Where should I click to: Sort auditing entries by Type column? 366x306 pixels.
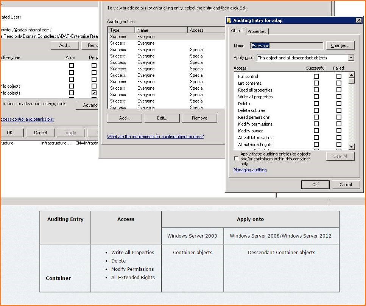(121, 30)
